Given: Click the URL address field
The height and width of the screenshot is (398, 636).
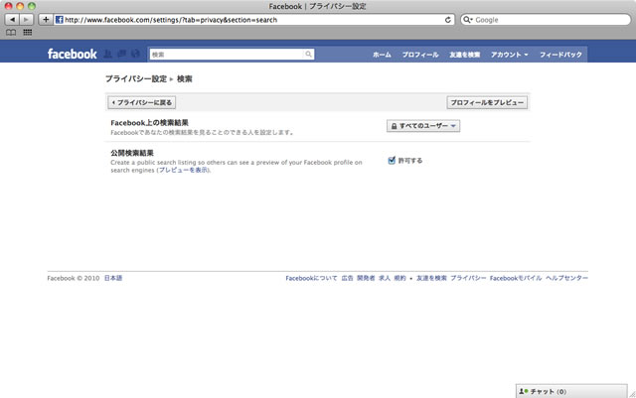Looking at the screenshot, I should 253,20.
